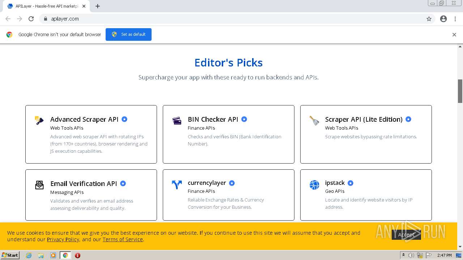Viewport: 463px width, 260px height.
Task: Click the currencylayer logo icon
Action: pyautogui.click(x=177, y=185)
